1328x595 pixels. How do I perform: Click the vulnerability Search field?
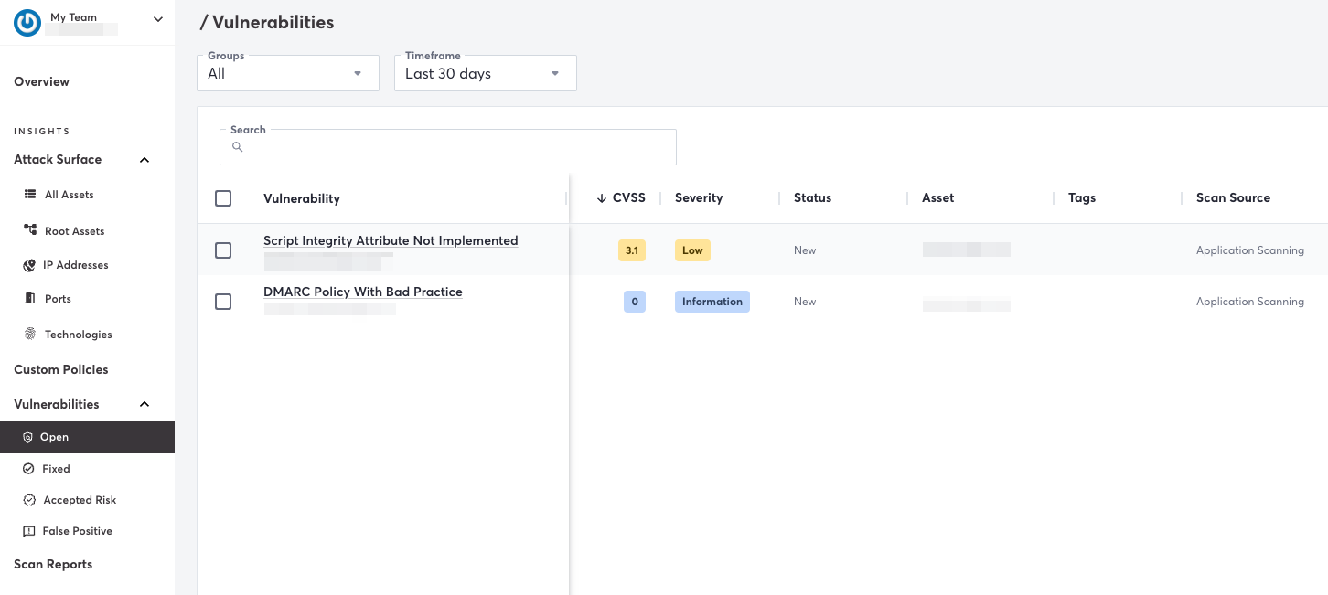pos(448,147)
